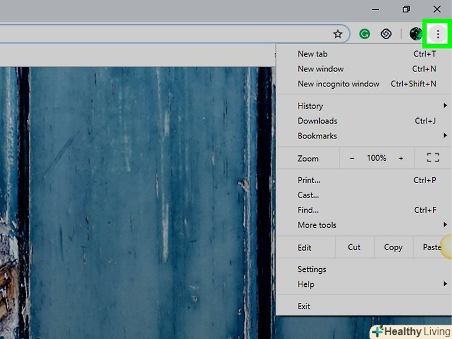Open Settings from the Chrome menu
Screen dimensions: 452x339
(312, 269)
